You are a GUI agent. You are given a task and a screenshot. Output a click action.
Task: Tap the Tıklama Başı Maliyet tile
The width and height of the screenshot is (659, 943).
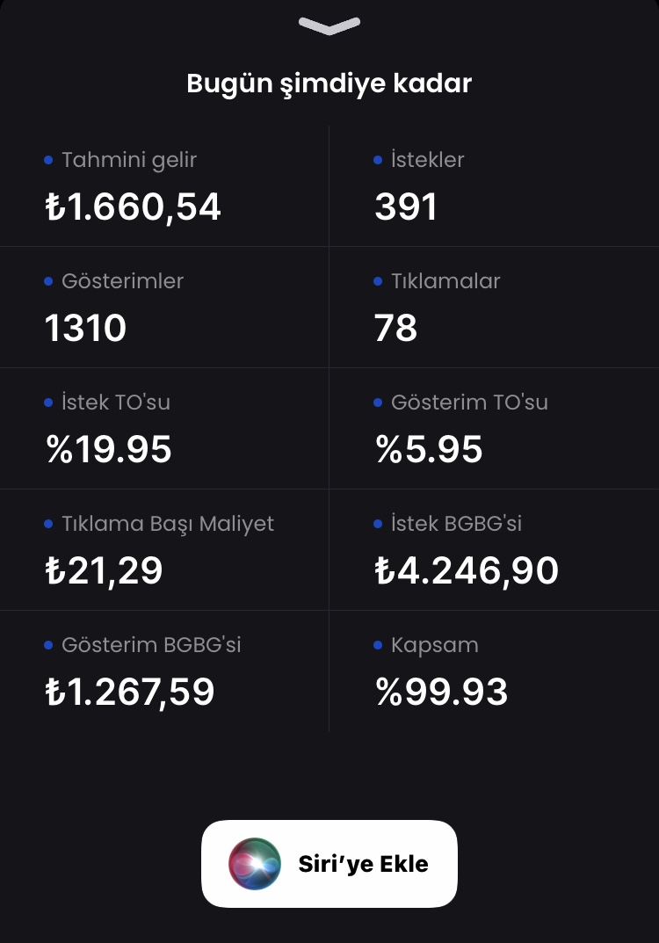click(x=164, y=549)
